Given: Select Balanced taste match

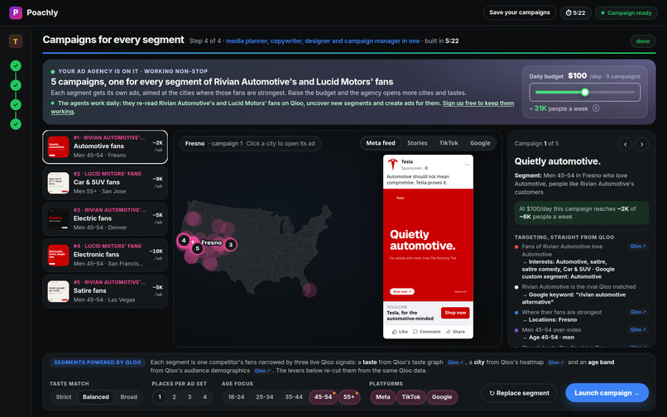Looking at the screenshot, I should coord(96,397).
